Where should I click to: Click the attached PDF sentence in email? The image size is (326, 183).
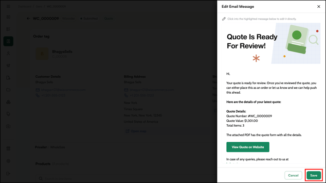(264, 135)
